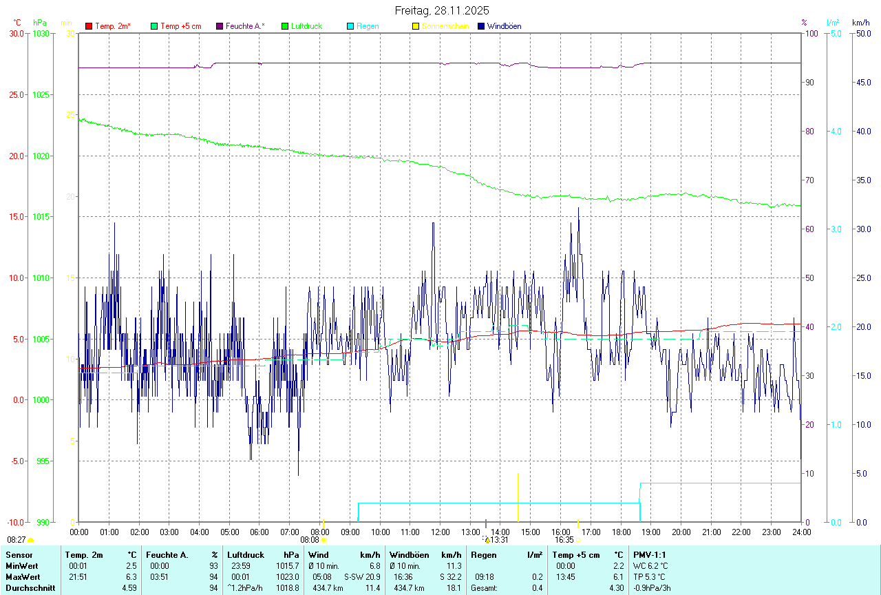Click the dark blue Windböen legend square
Screen dimensions: 881x595
481,26
